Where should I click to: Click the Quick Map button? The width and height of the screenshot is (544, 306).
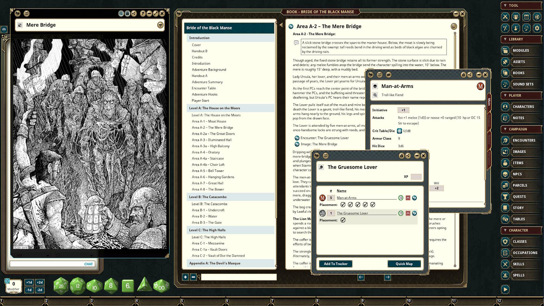point(404,263)
